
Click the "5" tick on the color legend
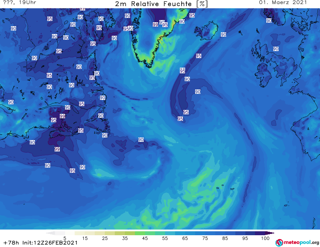pos(65,238)
